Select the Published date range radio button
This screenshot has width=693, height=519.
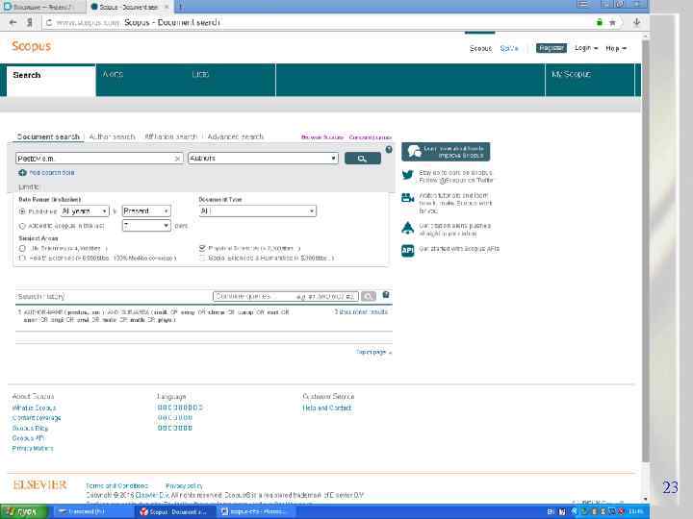pyautogui.click(x=22, y=211)
